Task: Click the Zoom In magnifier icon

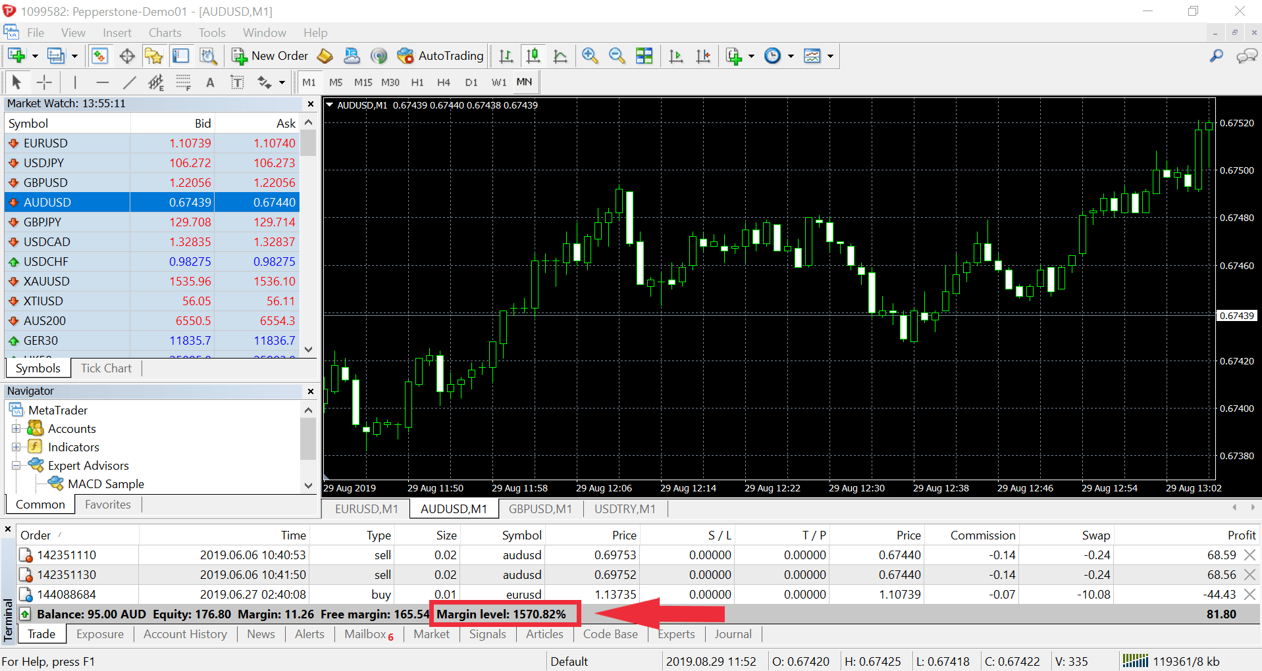Action: 590,56
